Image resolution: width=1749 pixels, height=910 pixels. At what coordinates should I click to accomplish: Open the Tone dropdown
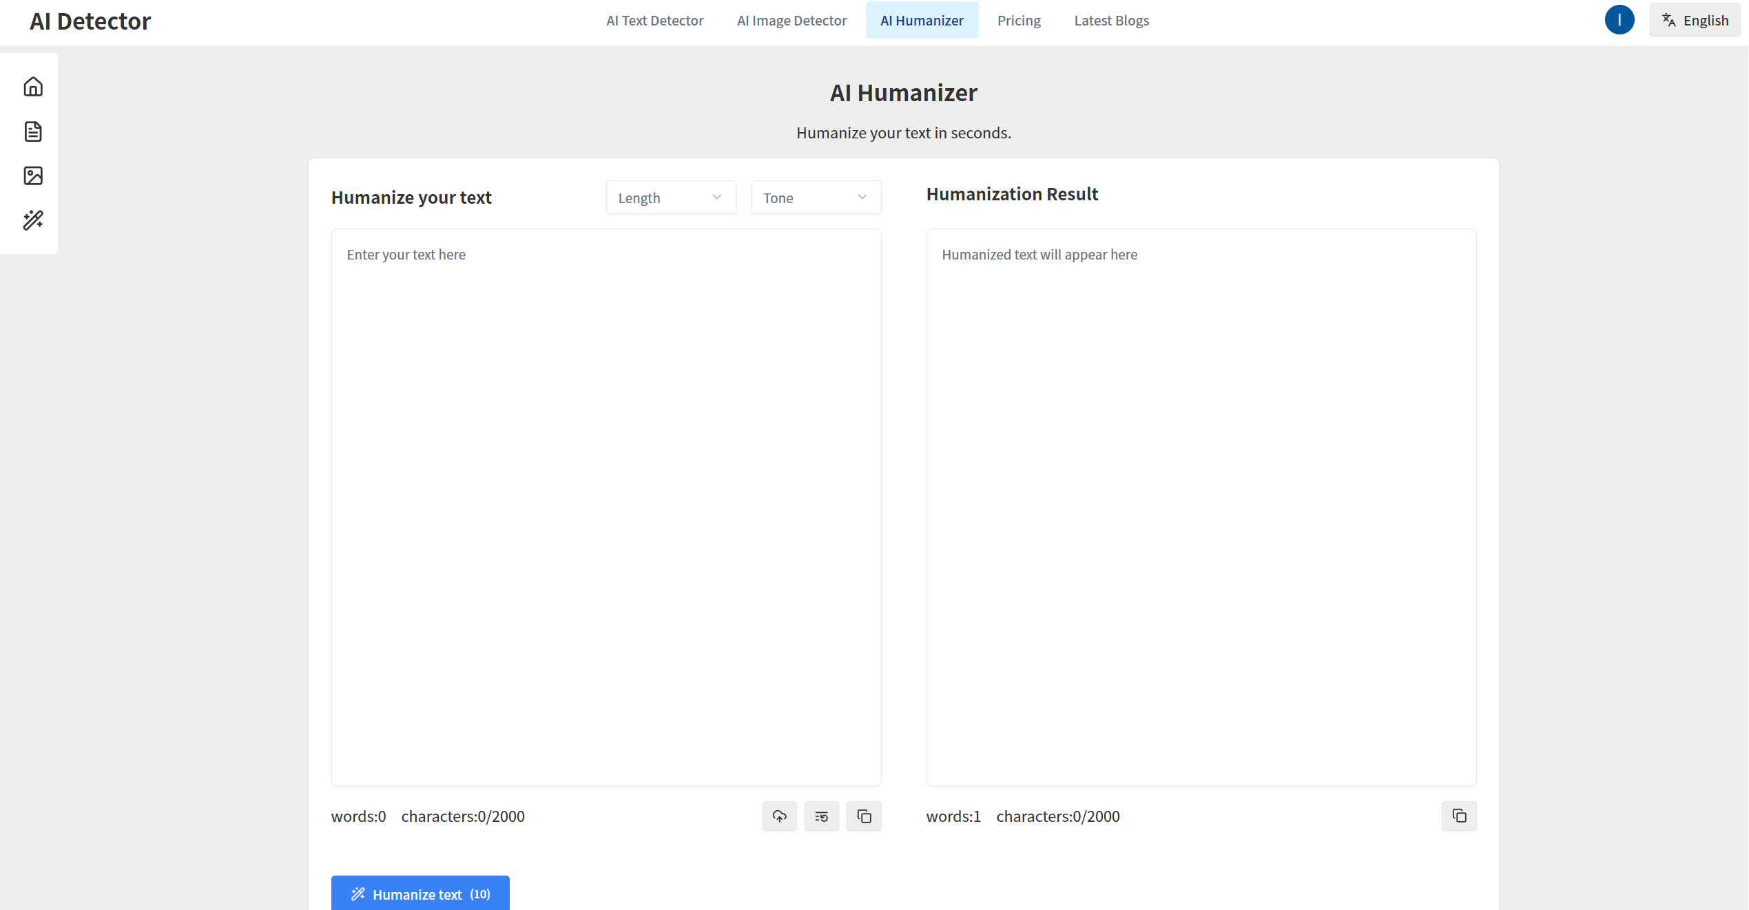tap(816, 198)
